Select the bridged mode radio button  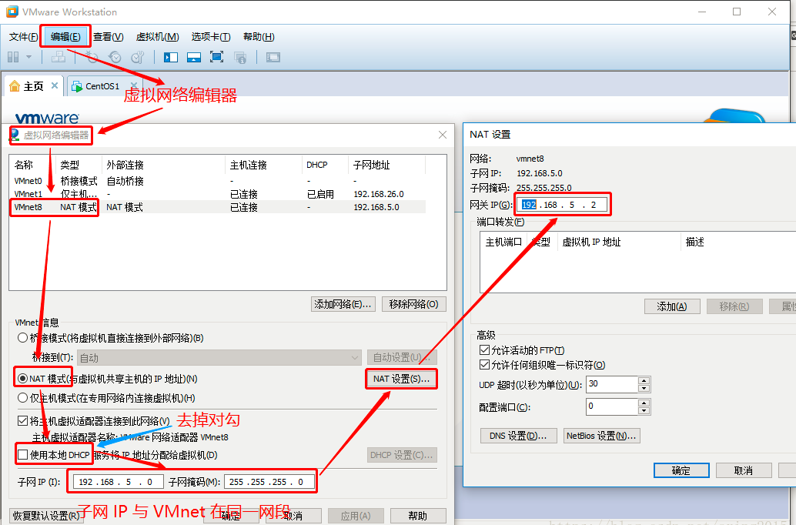pos(22,338)
